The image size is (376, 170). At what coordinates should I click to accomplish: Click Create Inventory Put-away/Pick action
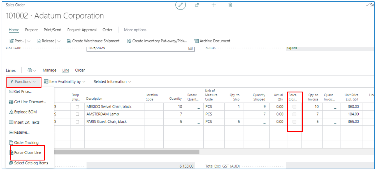pyautogui.click(x=157, y=41)
